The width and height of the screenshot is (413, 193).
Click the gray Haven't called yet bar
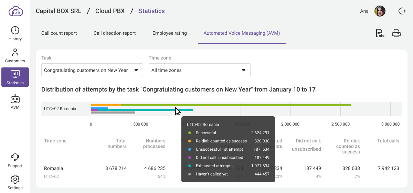(114, 112)
